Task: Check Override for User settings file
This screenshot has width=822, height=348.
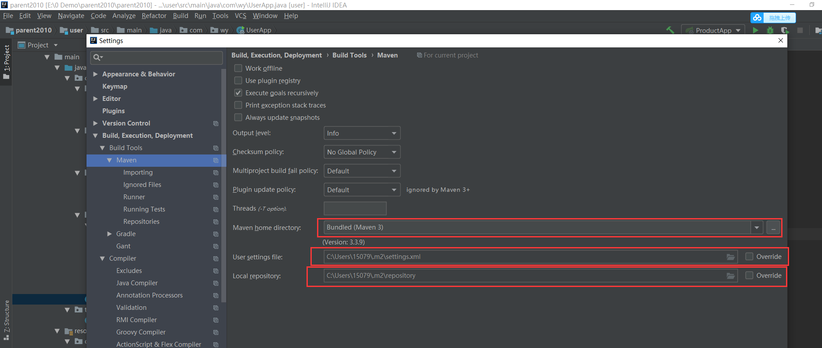Action: click(749, 256)
